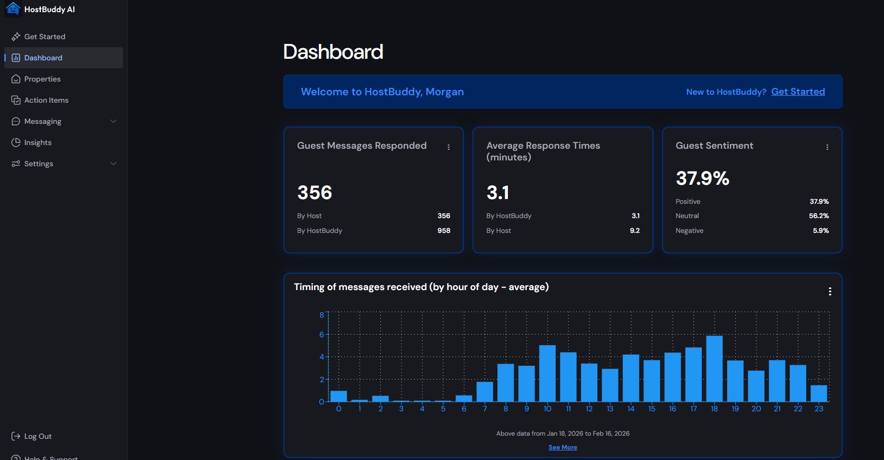
Task: Click the Dashboard page heading
Action: (x=333, y=52)
